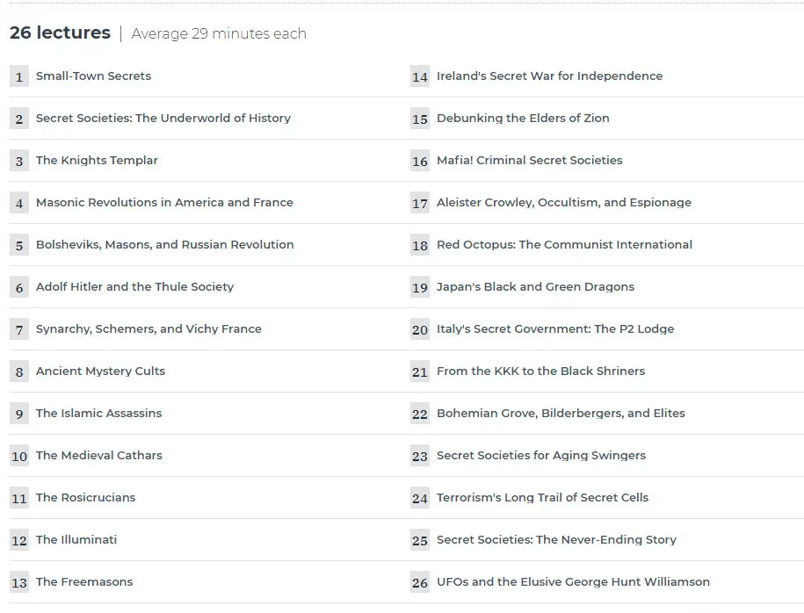
Task: Select the number 13 badge icon
Action: point(19,582)
